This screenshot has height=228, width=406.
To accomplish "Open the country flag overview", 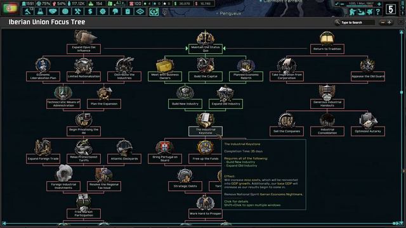I will [x=10, y=8].
